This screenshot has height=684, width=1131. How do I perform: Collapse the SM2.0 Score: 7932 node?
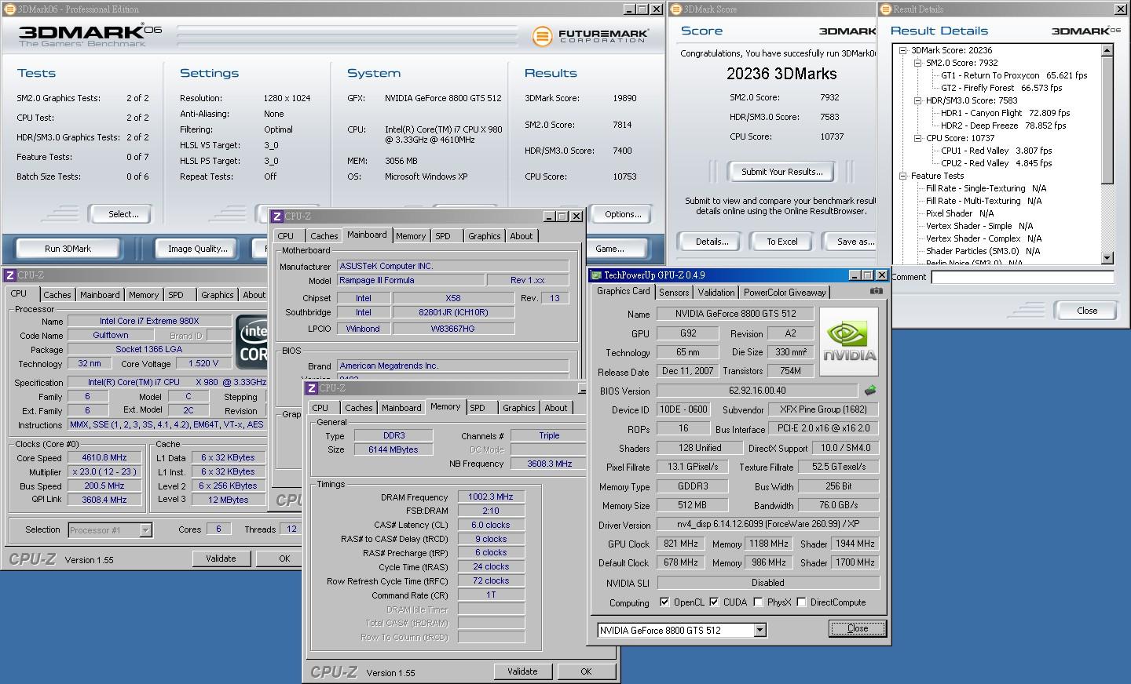coord(917,63)
